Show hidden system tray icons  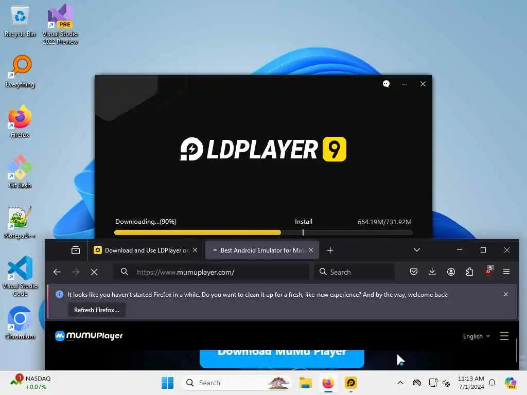pyautogui.click(x=400, y=383)
